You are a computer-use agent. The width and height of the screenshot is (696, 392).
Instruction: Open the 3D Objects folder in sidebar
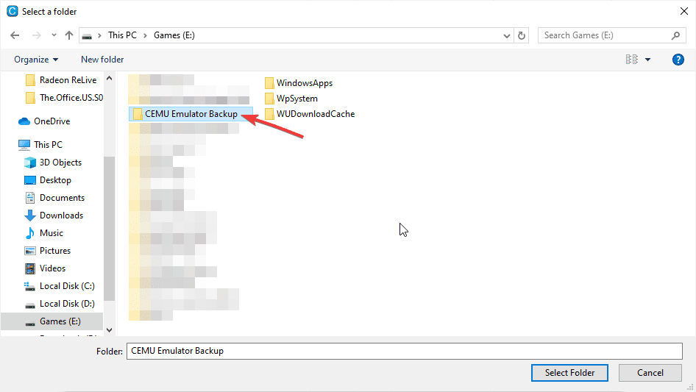[60, 163]
